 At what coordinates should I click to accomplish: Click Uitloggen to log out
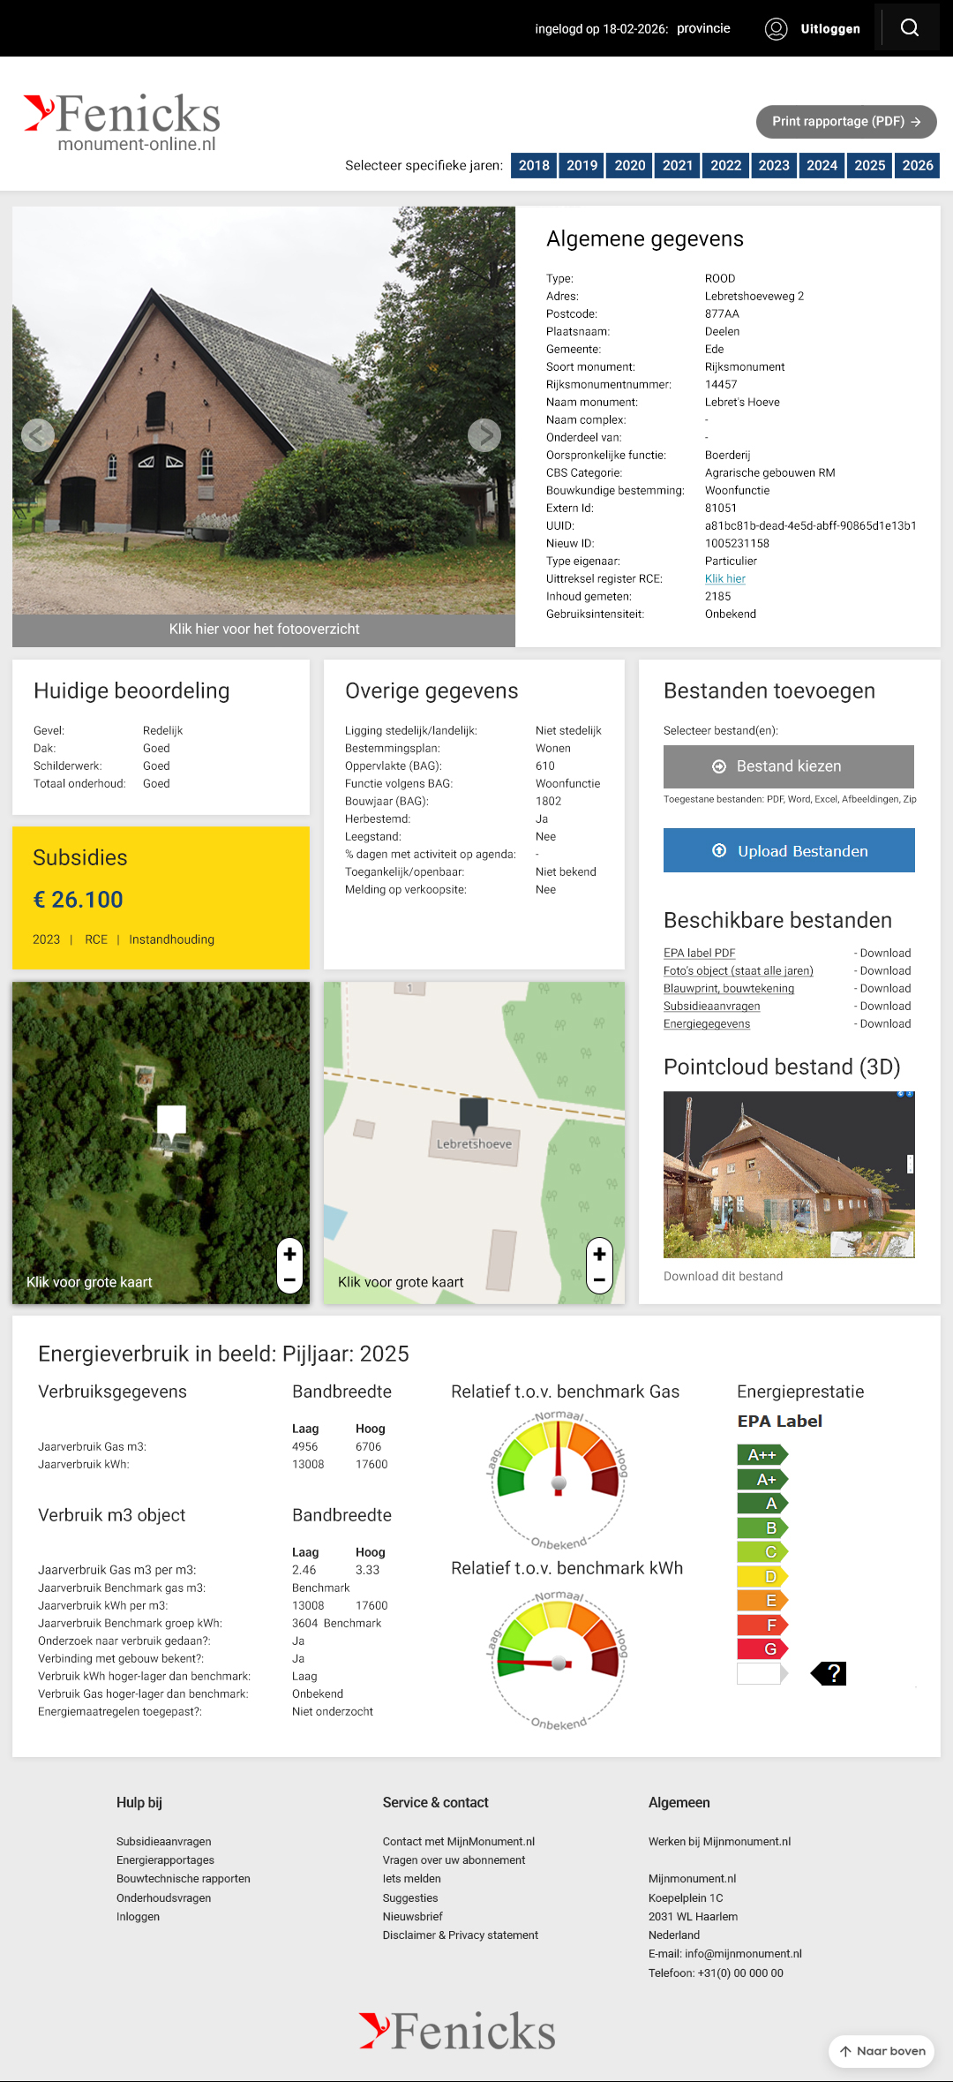click(x=829, y=29)
